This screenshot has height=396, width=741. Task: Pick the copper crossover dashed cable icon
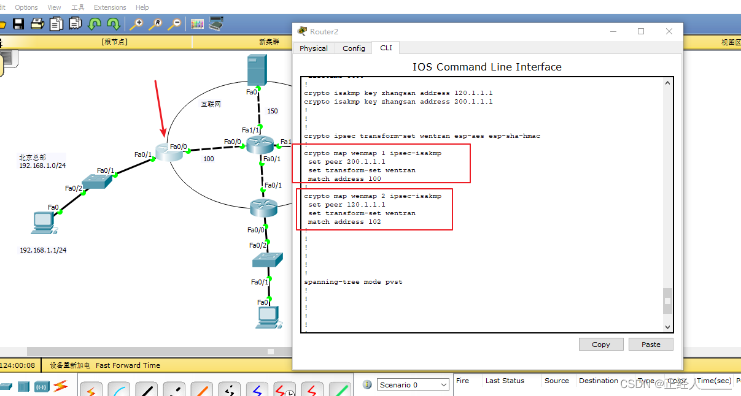coord(174,389)
